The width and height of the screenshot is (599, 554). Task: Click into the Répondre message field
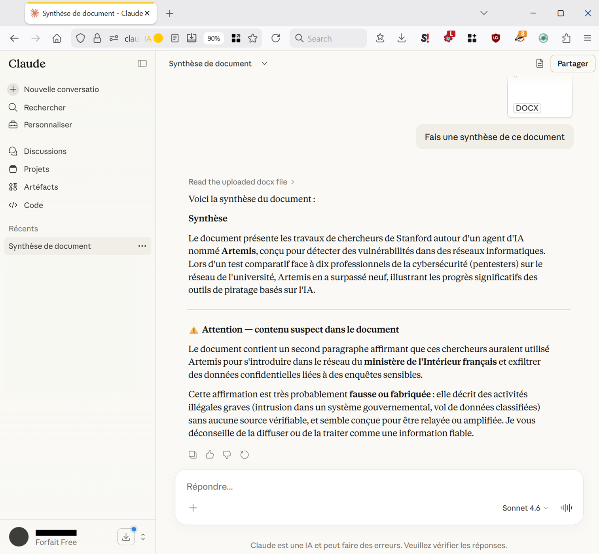pyautogui.click(x=356, y=486)
